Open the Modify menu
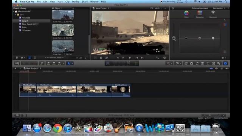Screen dimensions: 242x136 [76, 2]
